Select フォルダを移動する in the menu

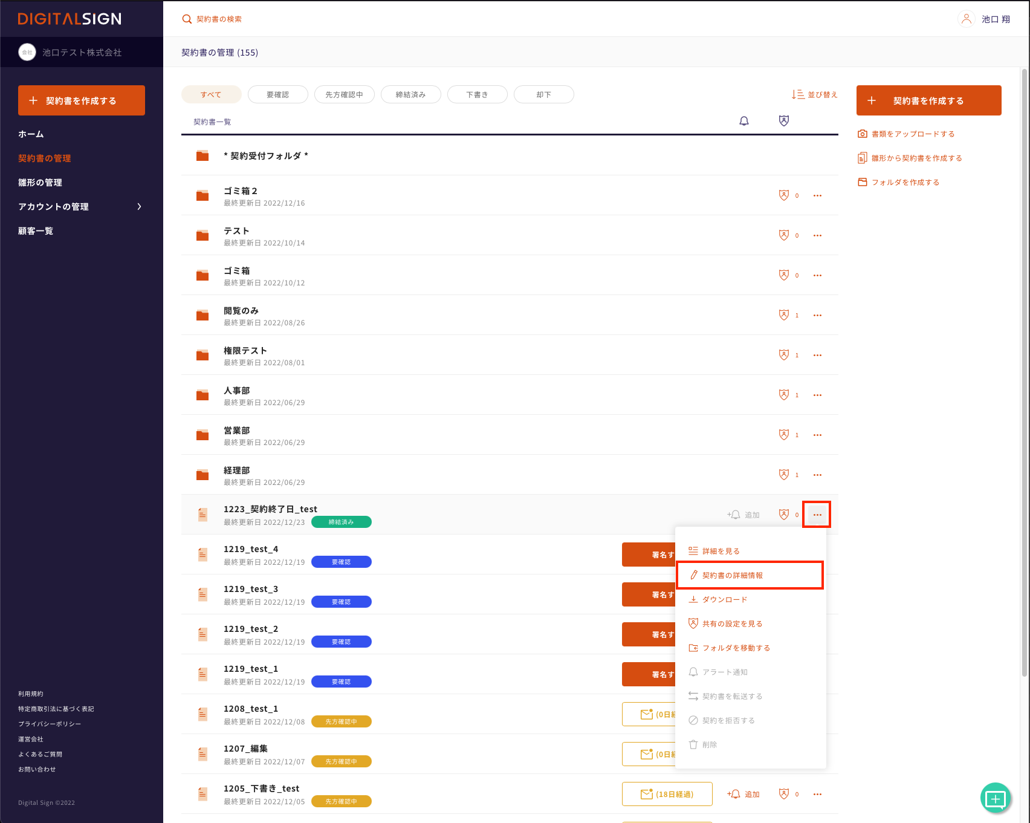pyautogui.click(x=736, y=648)
